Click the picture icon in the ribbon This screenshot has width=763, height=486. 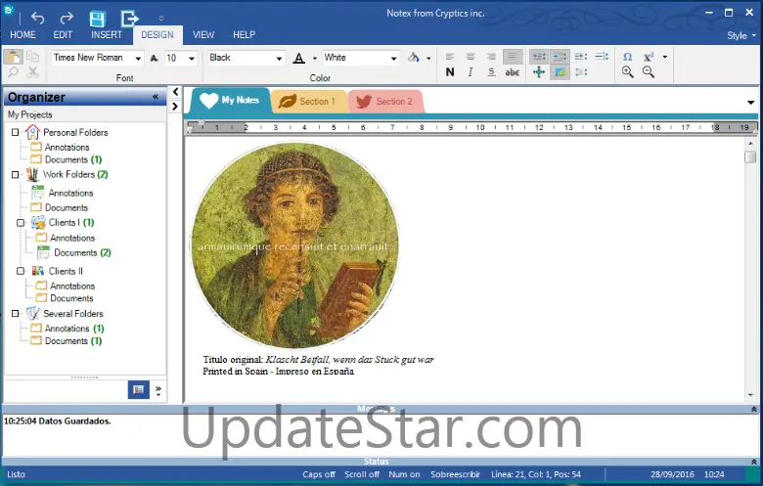561,72
